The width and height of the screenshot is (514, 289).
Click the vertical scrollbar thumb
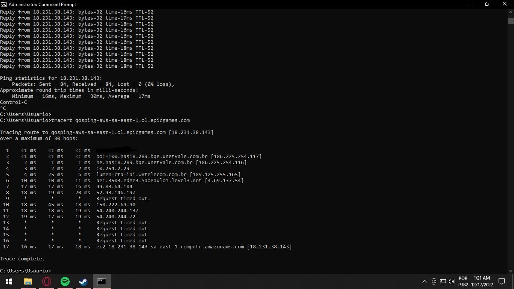pyautogui.click(x=511, y=21)
